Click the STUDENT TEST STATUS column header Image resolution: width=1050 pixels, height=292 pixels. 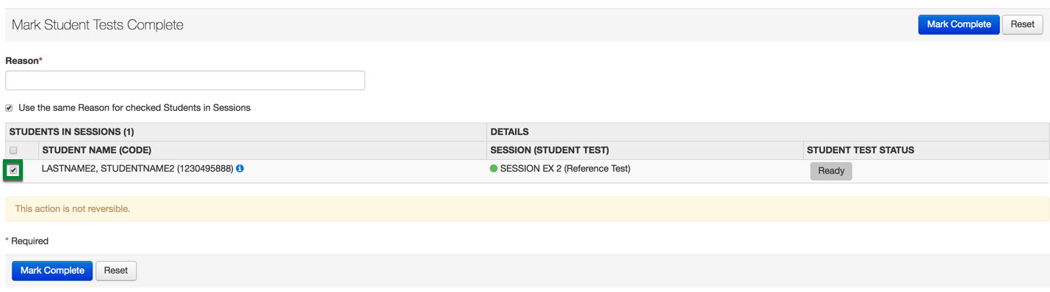(860, 150)
